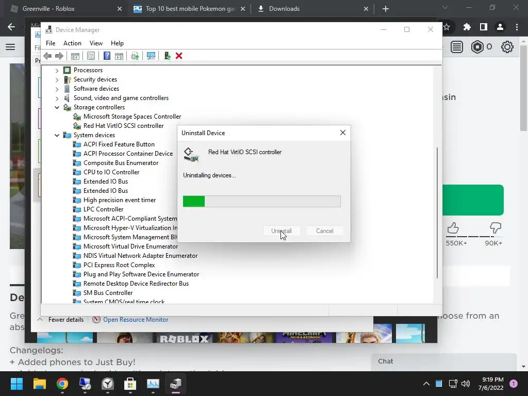The width and height of the screenshot is (528, 396).
Task: Switch to Top 10 best mobile Pokemon tab
Action: tap(189, 9)
